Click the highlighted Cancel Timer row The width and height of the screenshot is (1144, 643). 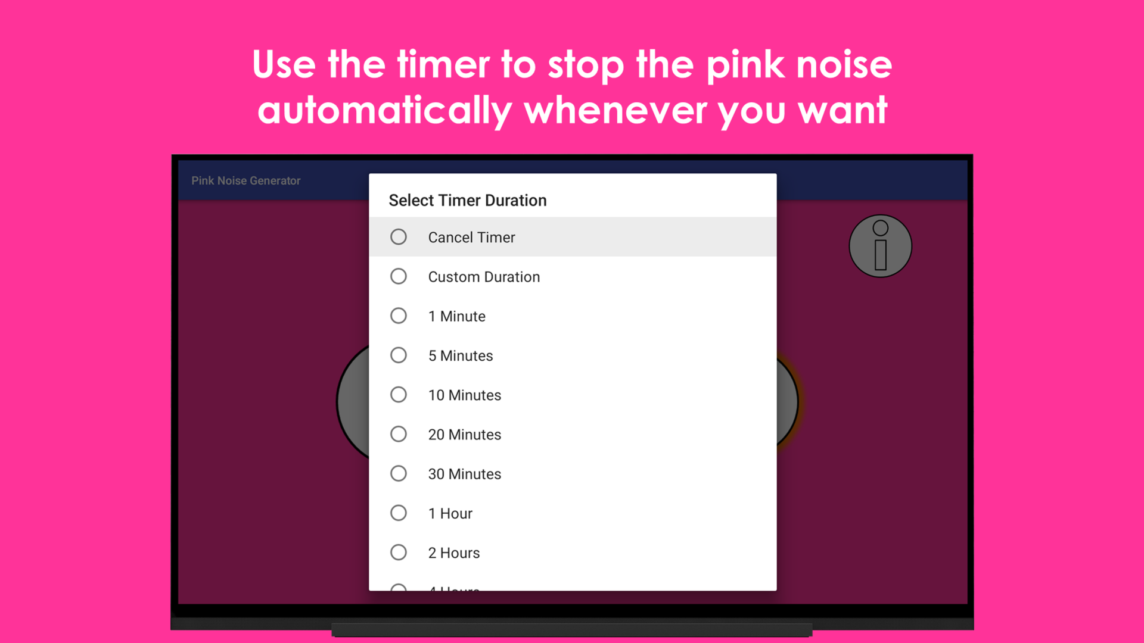pyautogui.click(x=572, y=236)
